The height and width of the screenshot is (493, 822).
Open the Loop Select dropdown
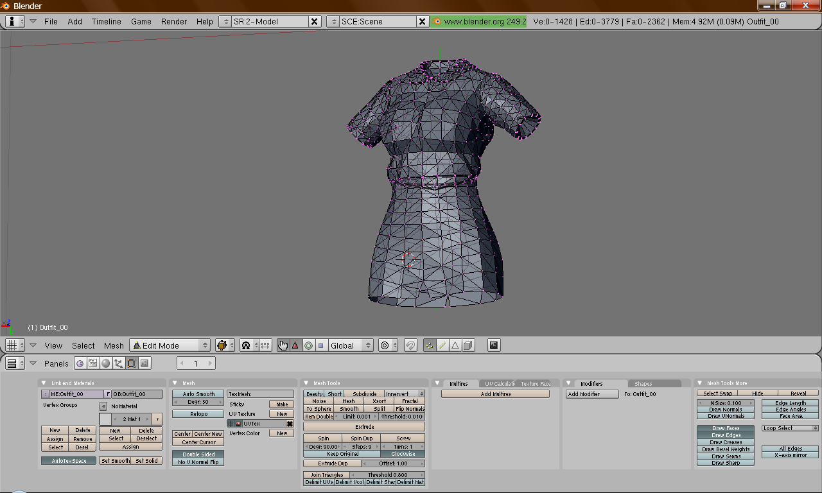790,428
